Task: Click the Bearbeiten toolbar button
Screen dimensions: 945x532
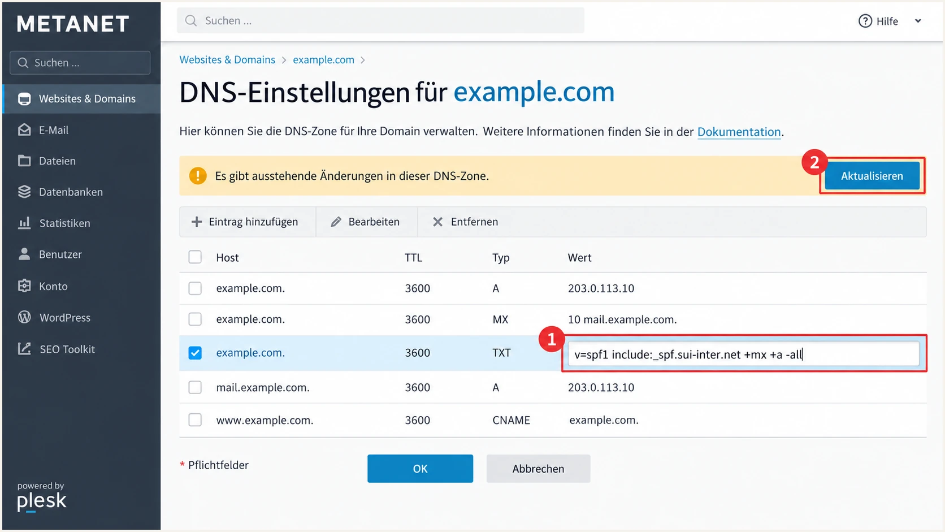Action: 367,222
